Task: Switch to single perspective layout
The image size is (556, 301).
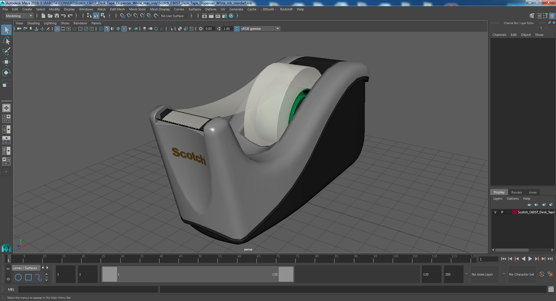Action: coord(6,108)
